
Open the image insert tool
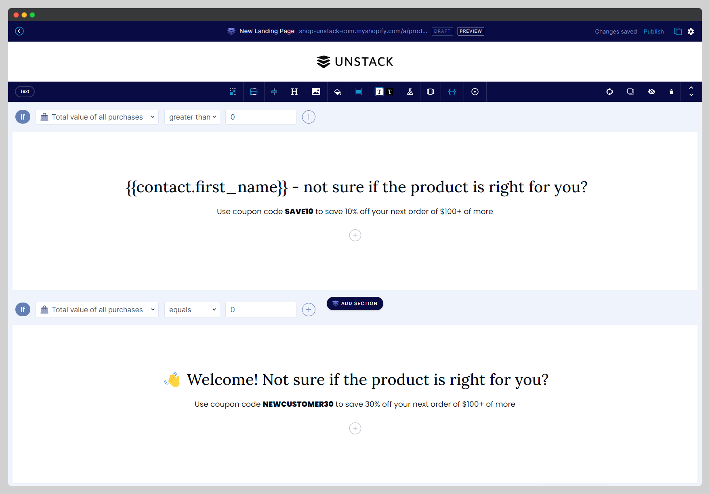click(x=315, y=92)
